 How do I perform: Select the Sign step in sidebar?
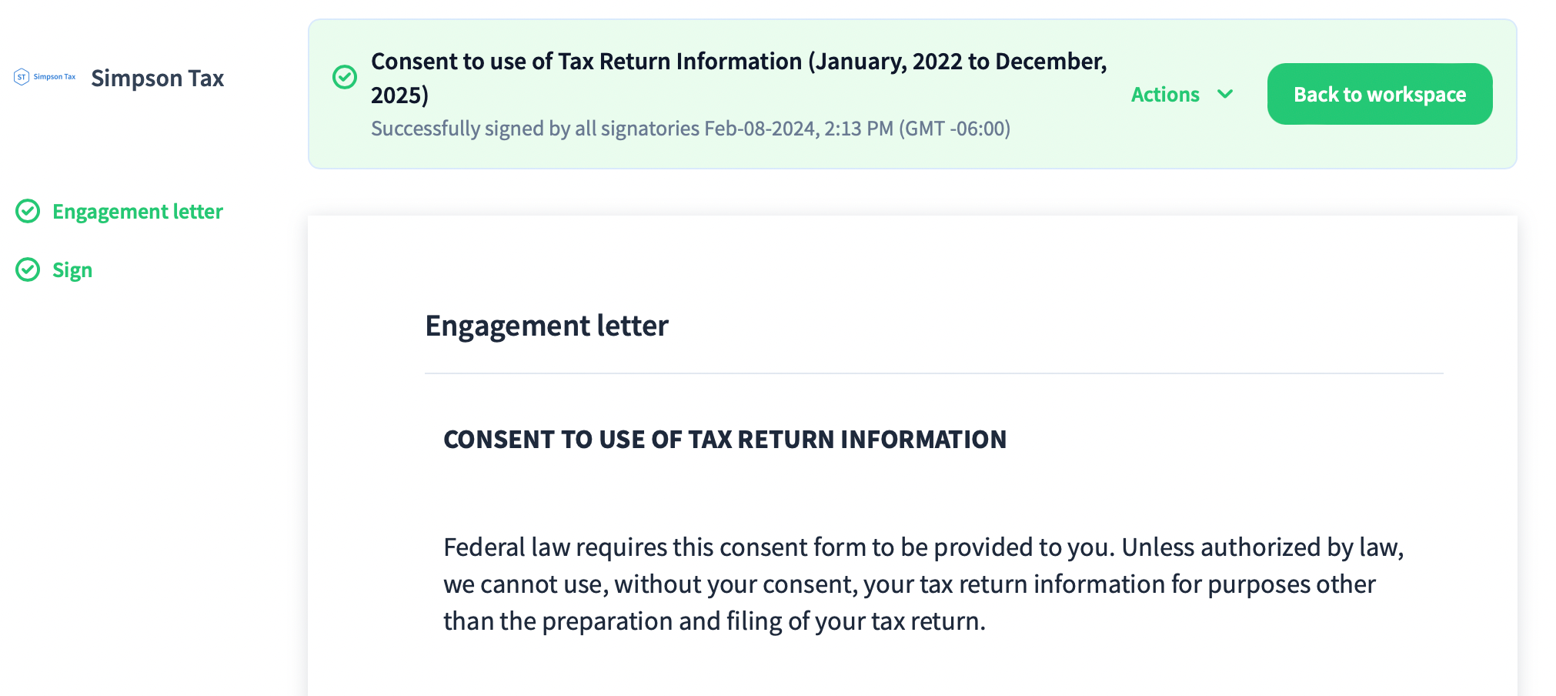[x=72, y=269]
